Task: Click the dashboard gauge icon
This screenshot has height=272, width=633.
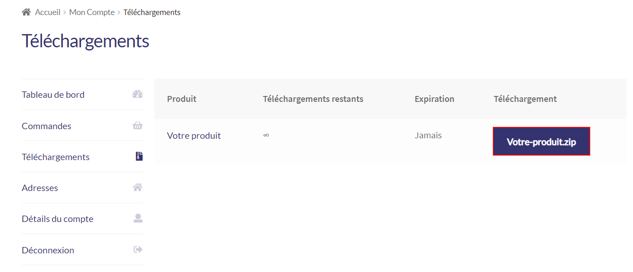Action: pos(137,94)
